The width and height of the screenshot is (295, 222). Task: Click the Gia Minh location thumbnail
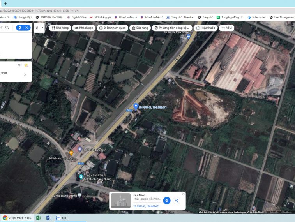[121, 201]
